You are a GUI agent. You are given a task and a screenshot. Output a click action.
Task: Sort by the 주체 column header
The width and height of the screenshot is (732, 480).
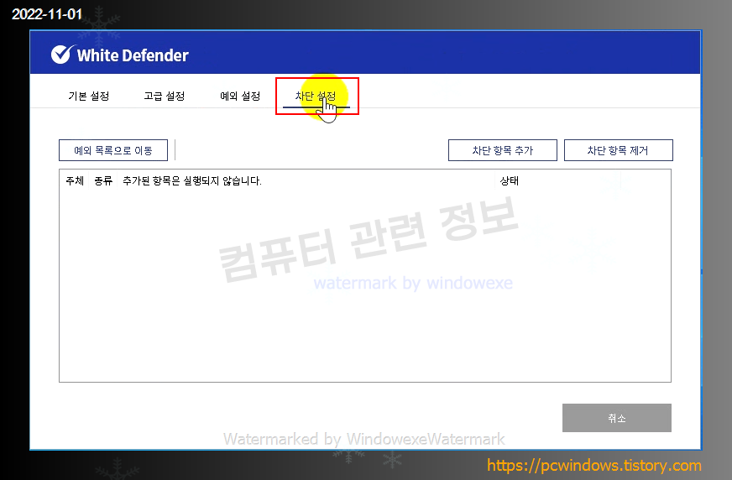click(x=75, y=180)
